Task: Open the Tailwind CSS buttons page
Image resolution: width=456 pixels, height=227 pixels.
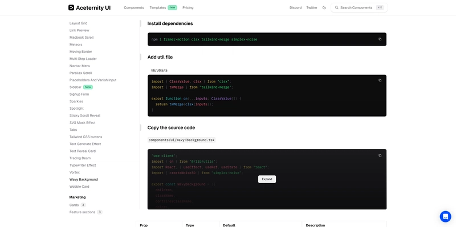Action: pos(86,137)
